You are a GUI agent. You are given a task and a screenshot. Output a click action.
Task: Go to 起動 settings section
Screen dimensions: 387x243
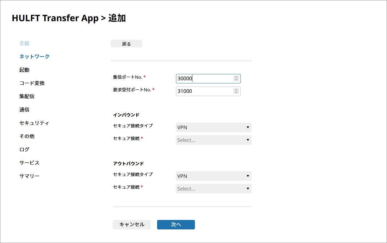[24, 70]
